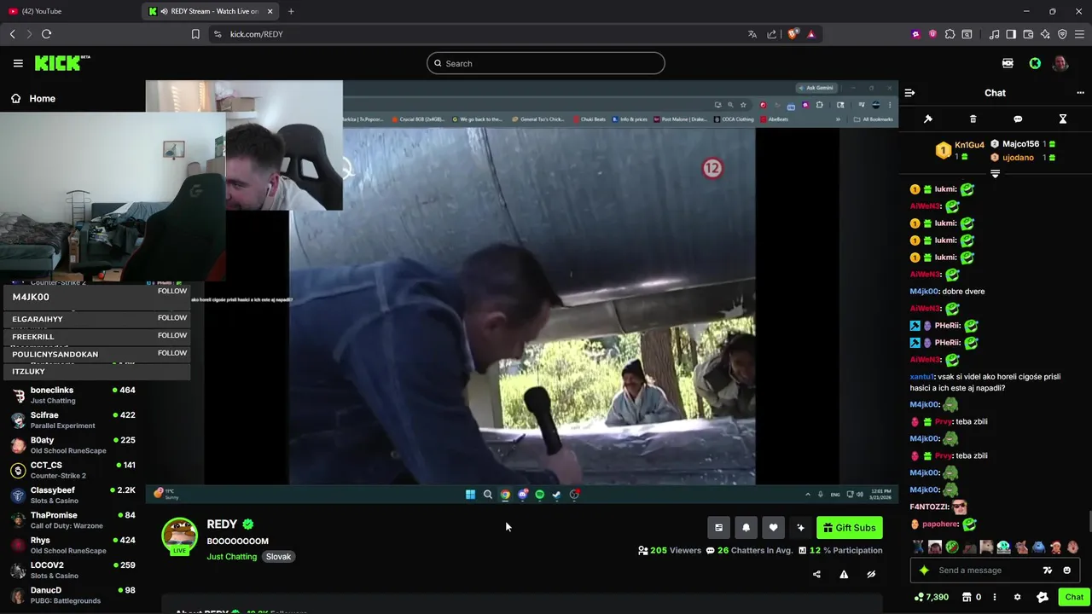Open the chat three-dots options menu
Image resolution: width=1092 pixels, height=614 pixels.
click(1080, 93)
